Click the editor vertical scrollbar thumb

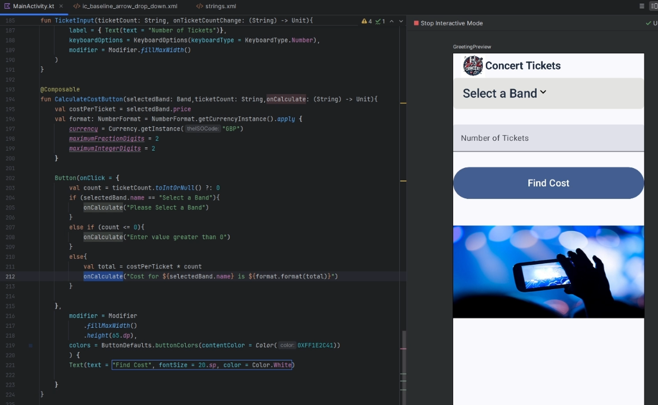[404, 367]
